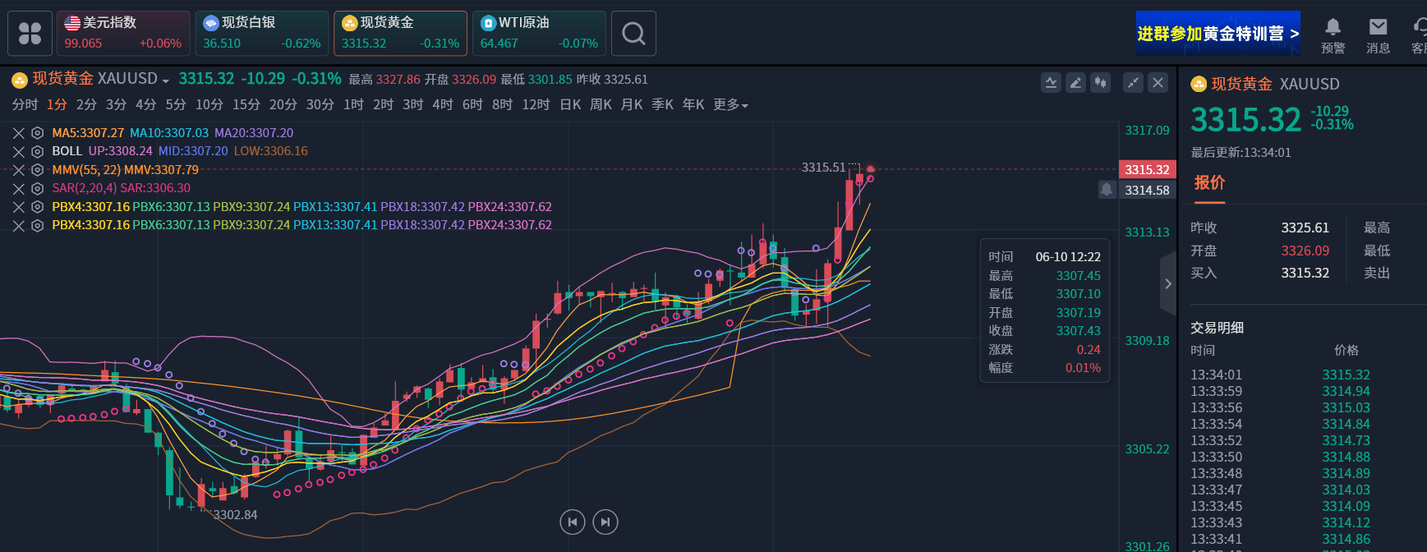Image resolution: width=1427 pixels, height=552 pixels.
Task: Select the 2分 timeframe
Action: (x=86, y=104)
